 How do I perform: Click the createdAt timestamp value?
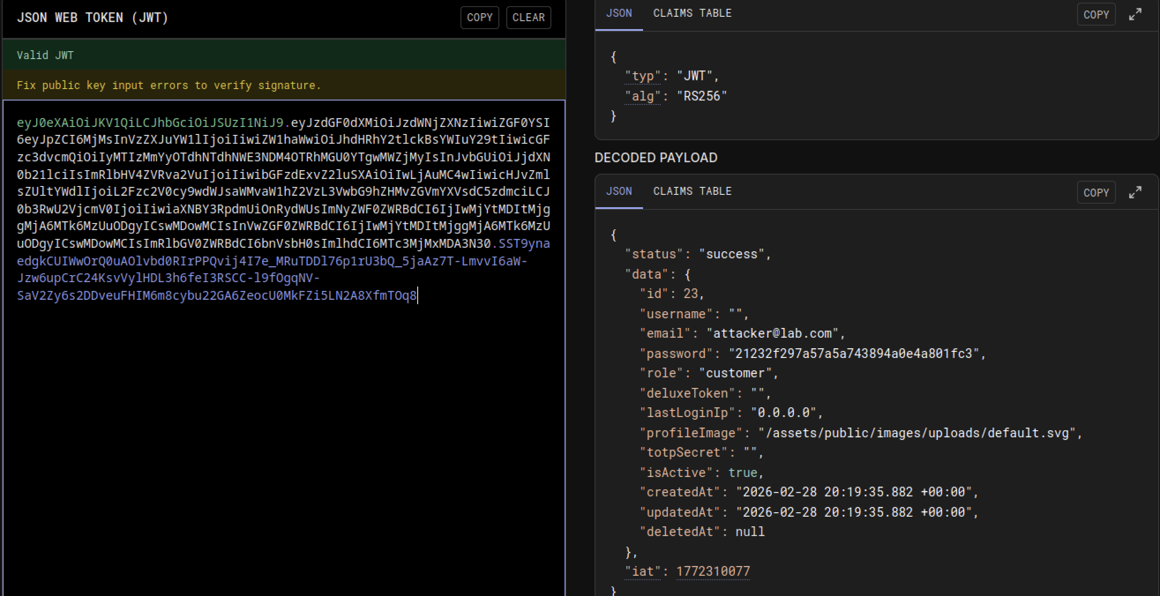coord(854,492)
